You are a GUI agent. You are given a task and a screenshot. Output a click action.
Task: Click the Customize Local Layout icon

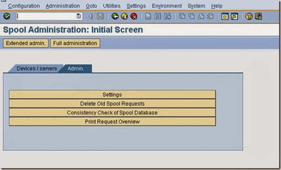pos(259,16)
